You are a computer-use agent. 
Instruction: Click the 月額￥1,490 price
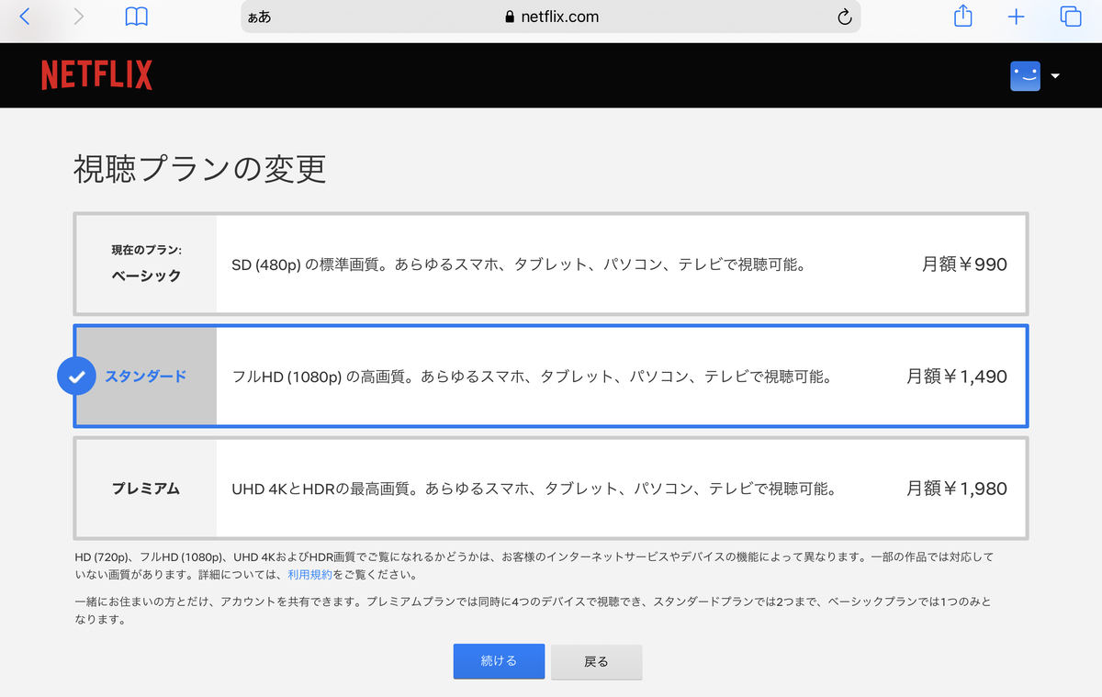click(x=957, y=377)
